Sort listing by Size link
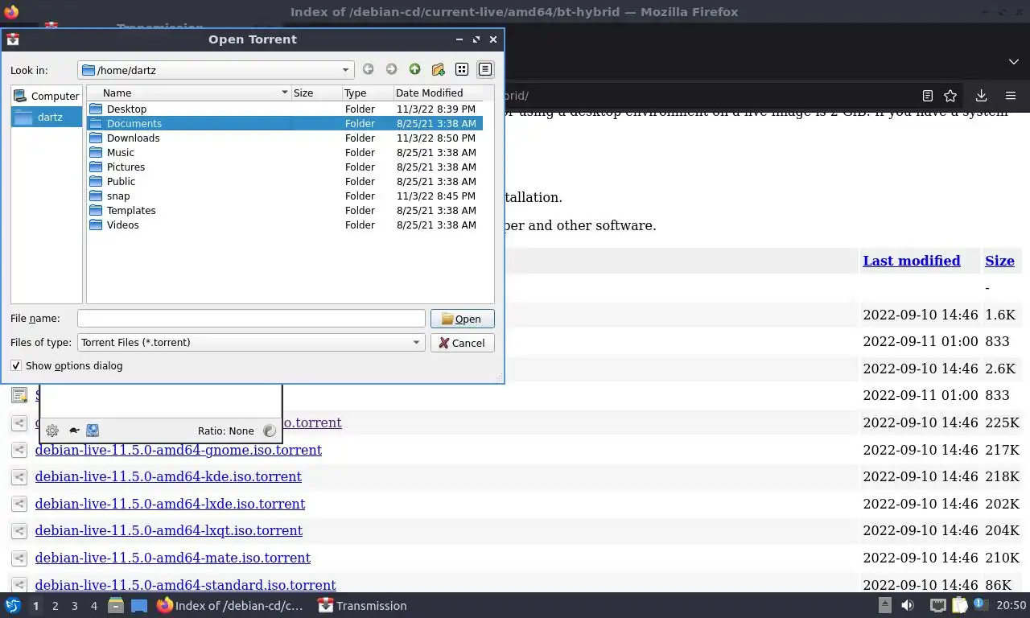1030x618 pixels. point(999,261)
